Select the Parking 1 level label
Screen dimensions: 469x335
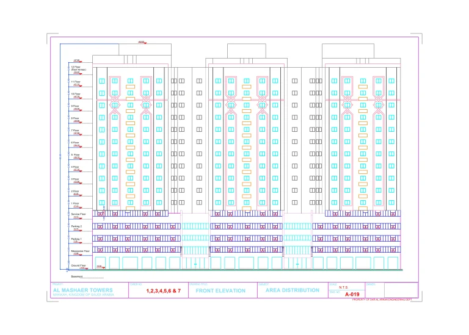pos(77,239)
